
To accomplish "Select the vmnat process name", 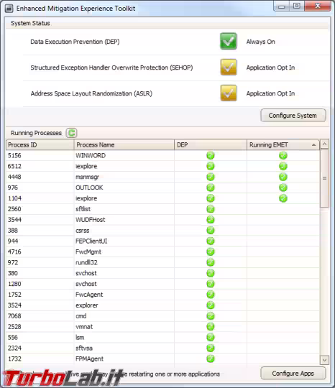I will [x=84, y=327].
